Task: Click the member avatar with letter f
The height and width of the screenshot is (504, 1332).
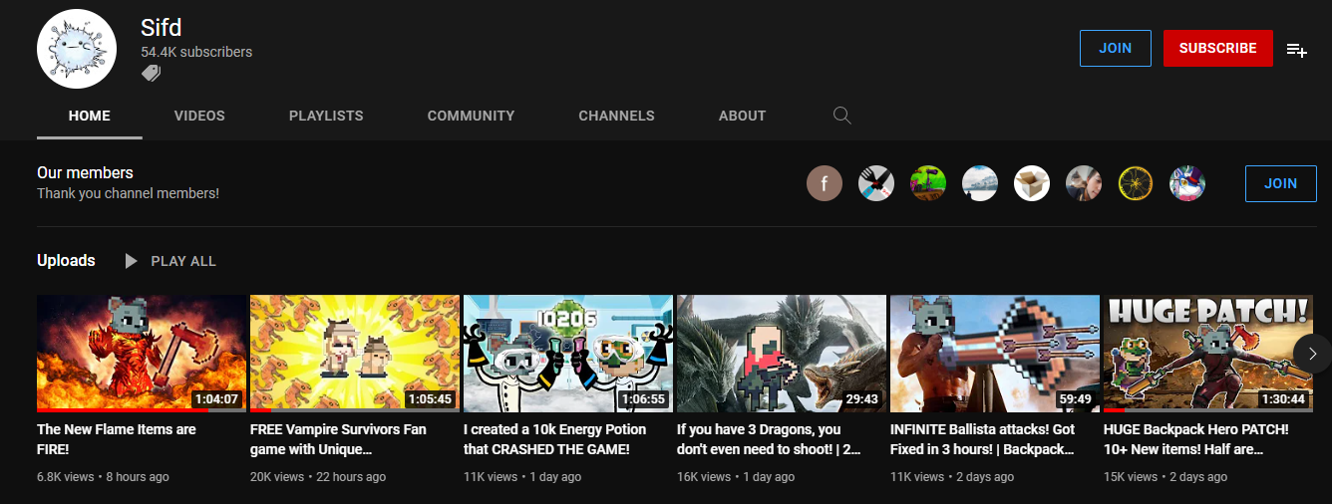Action: pos(825,183)
